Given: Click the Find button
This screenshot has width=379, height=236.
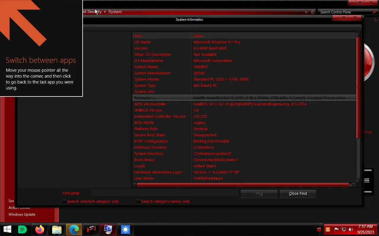Looking at the screenshot, I should click(x=259, y=193).
